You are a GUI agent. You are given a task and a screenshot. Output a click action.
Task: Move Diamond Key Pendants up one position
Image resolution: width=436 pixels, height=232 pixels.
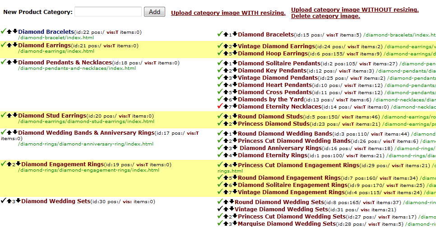point(225,71)
